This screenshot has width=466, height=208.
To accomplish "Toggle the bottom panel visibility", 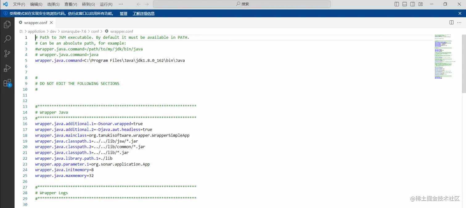I will pos(404,4).
